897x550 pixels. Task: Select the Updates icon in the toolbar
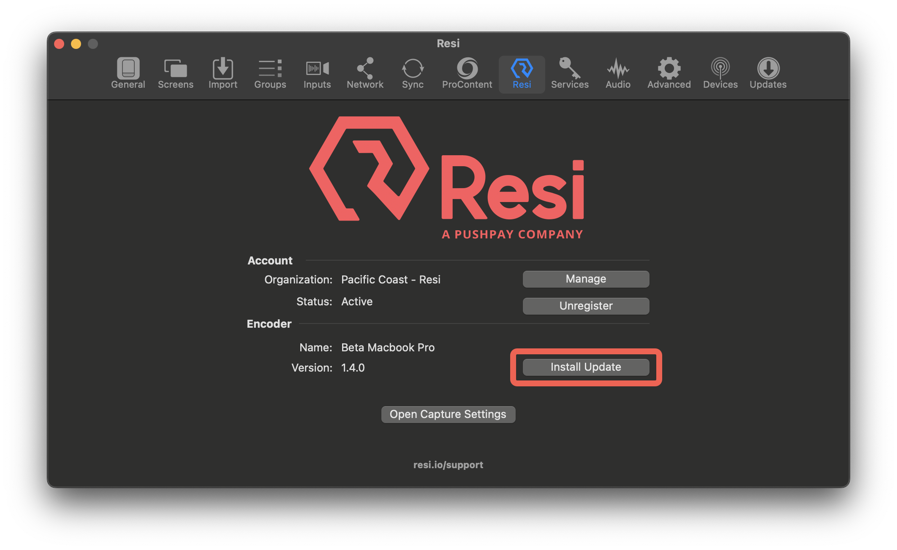[767, 73]
